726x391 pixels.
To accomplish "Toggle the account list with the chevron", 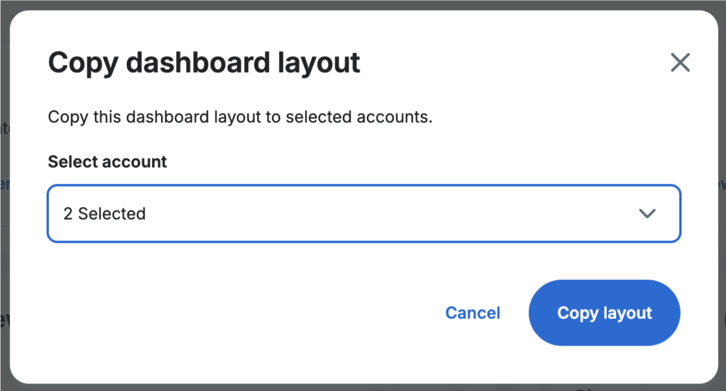I will tap(647, 213).
